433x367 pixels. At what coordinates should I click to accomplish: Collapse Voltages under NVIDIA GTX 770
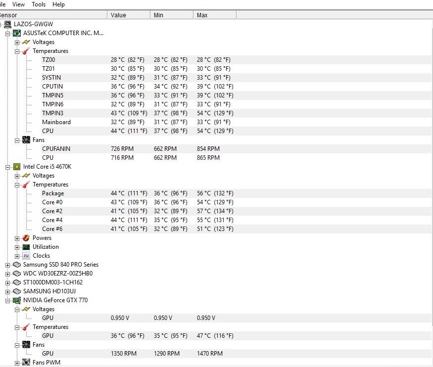17,310
